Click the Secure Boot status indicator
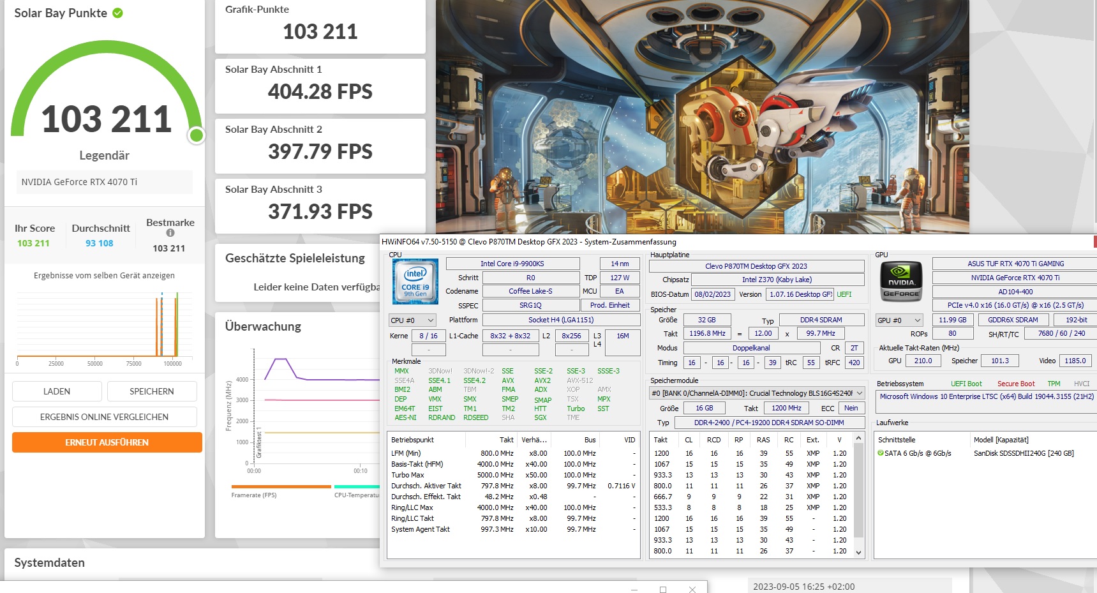The image size is (1097, 593). pos(1015,383)
